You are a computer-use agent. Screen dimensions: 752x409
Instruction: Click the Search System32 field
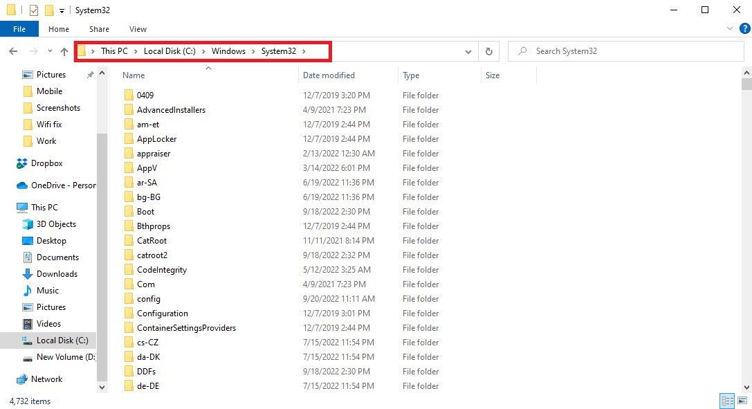[625, 51]
